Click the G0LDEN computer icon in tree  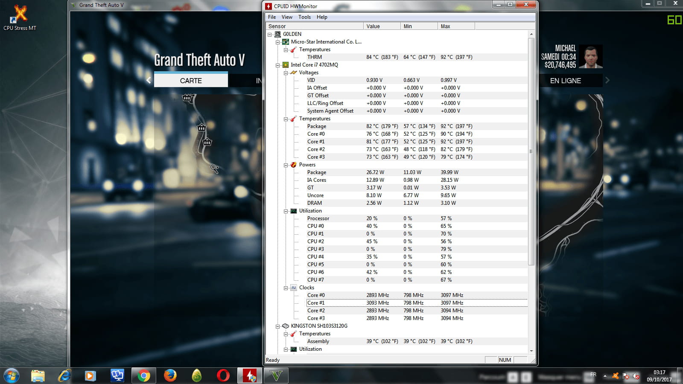tap(277, 34)
